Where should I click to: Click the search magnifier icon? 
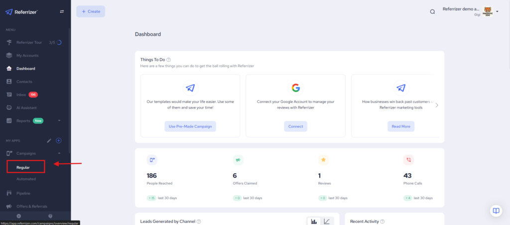(x=432, y=11)
